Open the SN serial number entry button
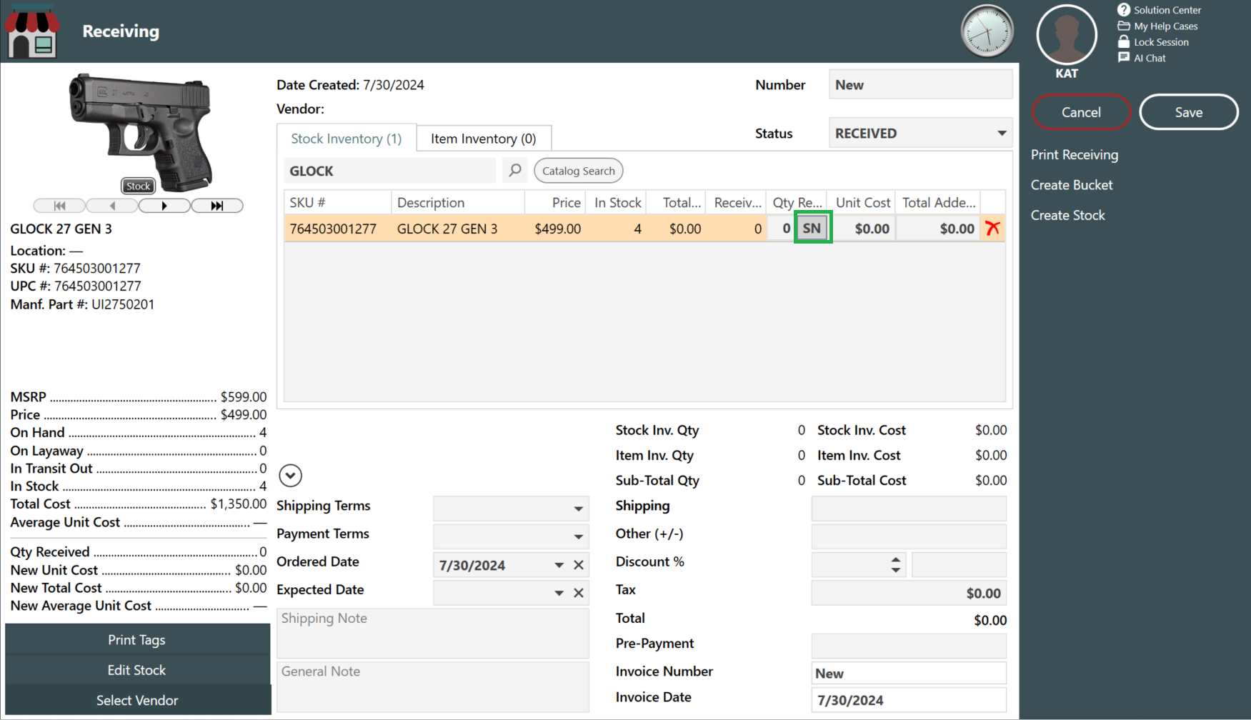 tap(812, 229)
